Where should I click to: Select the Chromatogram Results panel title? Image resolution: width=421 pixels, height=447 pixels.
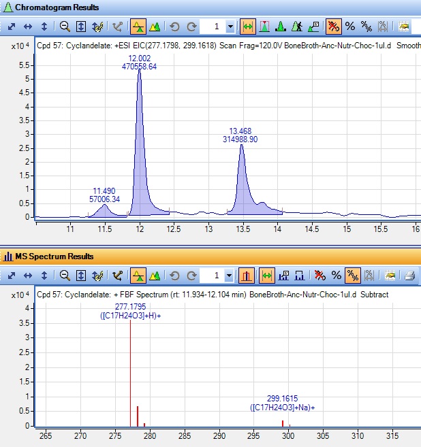(58, 7)
